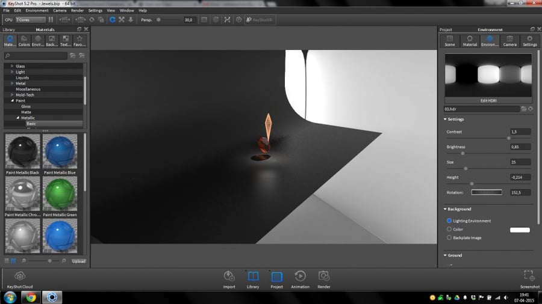Select the Matte paint subfolder
This screenshot has height=304, width=542.
26,112
